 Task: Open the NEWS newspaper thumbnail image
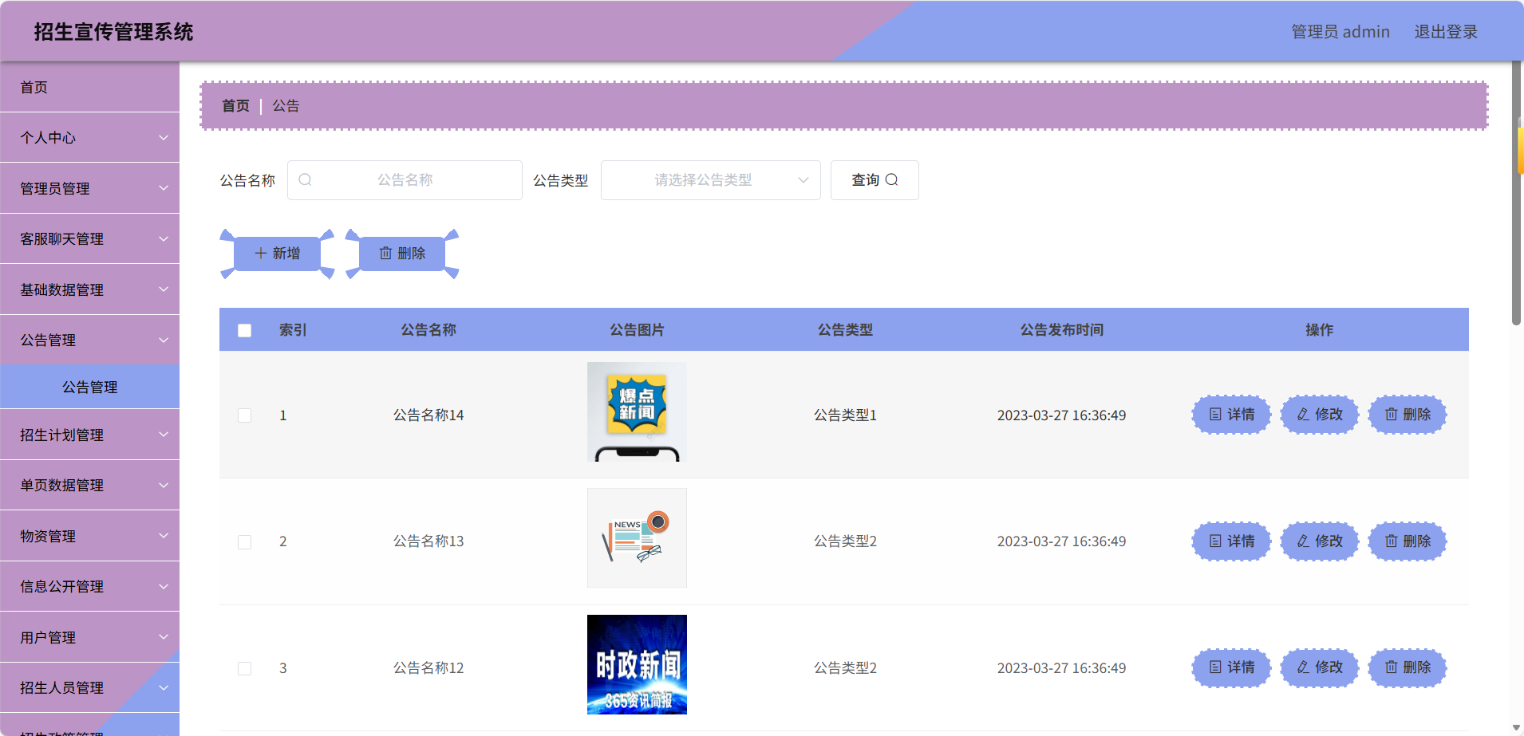[x=637, y=538]
